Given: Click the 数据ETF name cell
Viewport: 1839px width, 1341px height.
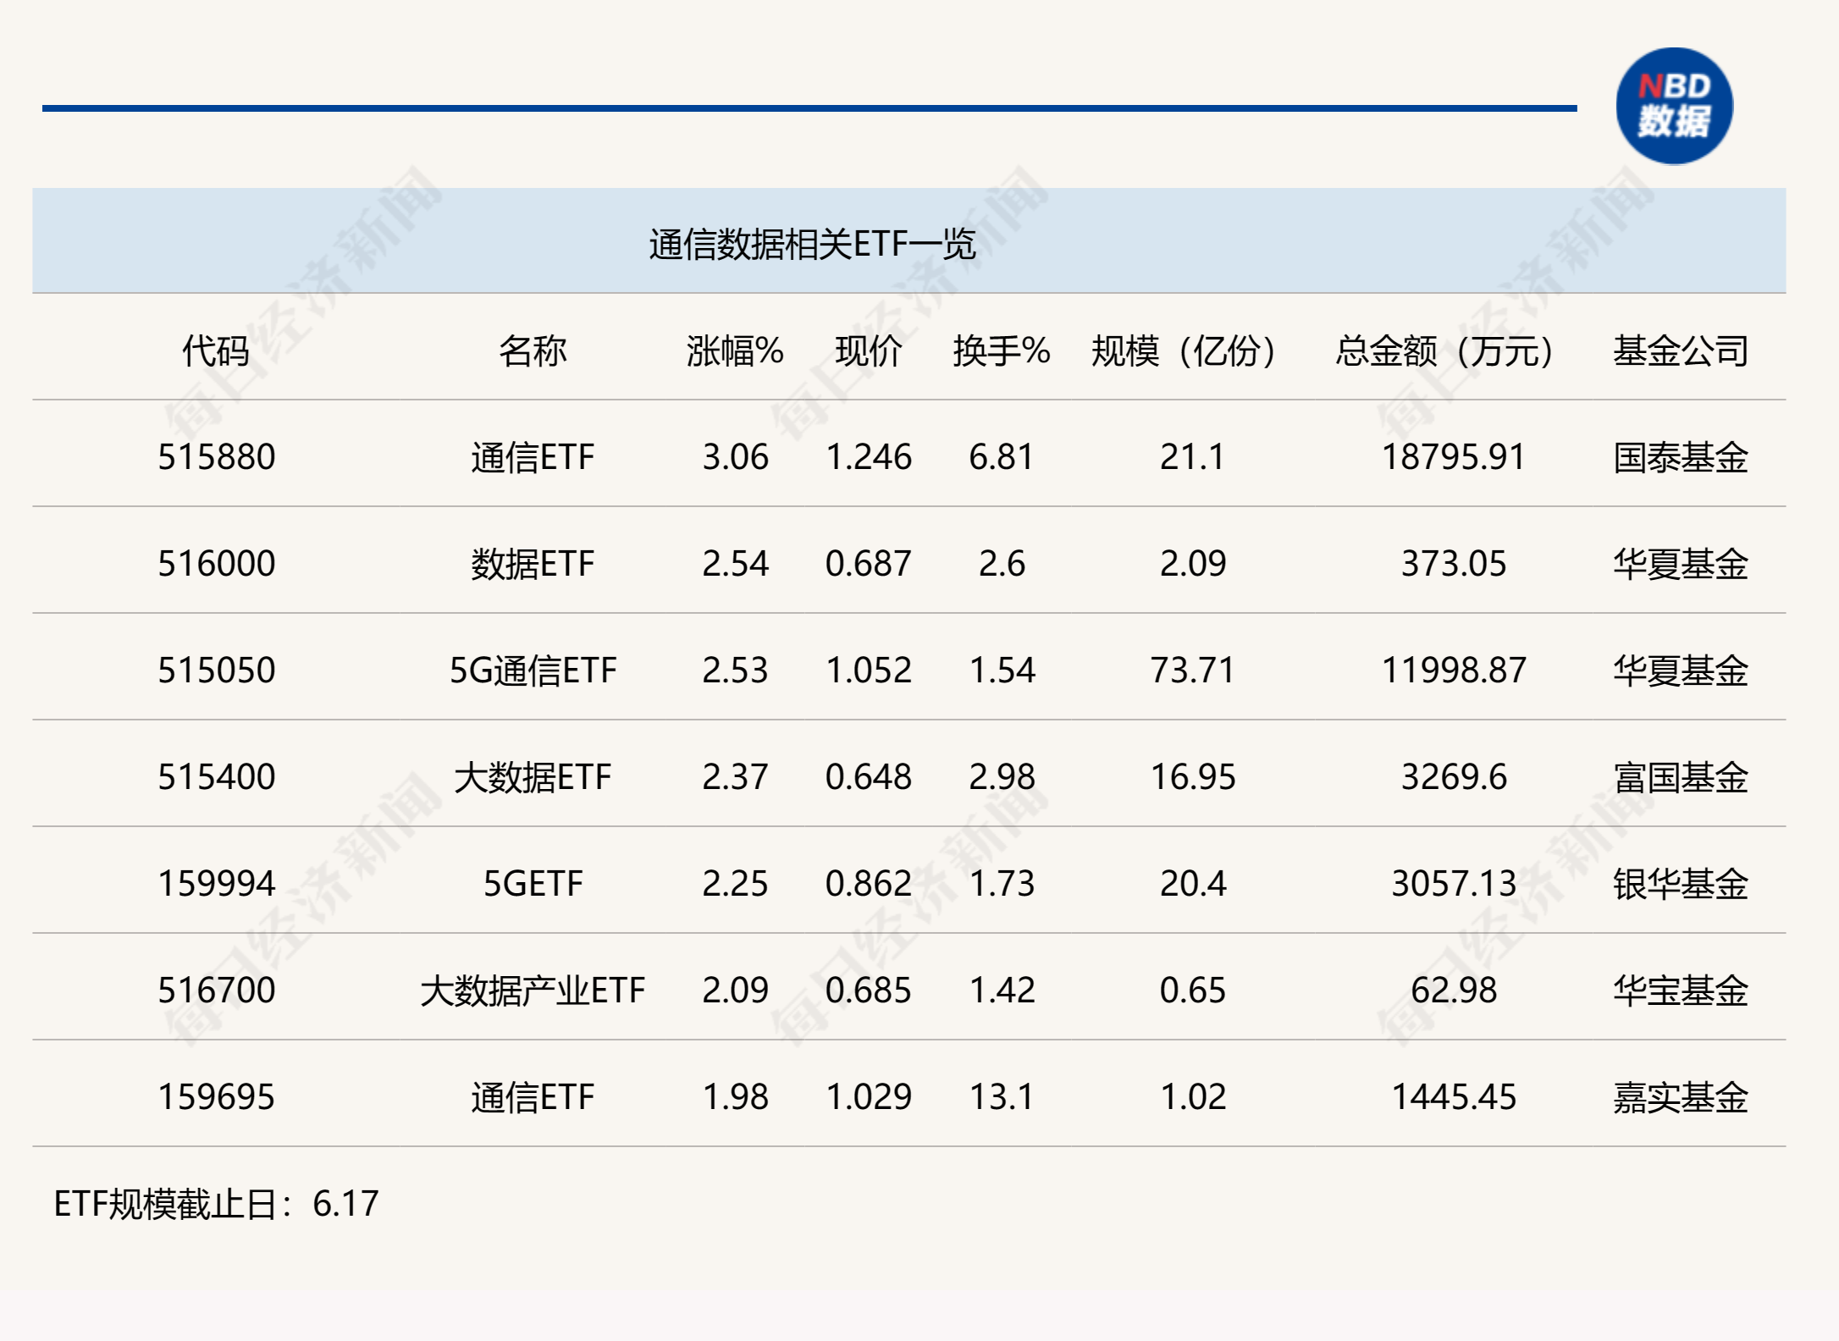Looking at the screenshot, I should tap(532, 564).
